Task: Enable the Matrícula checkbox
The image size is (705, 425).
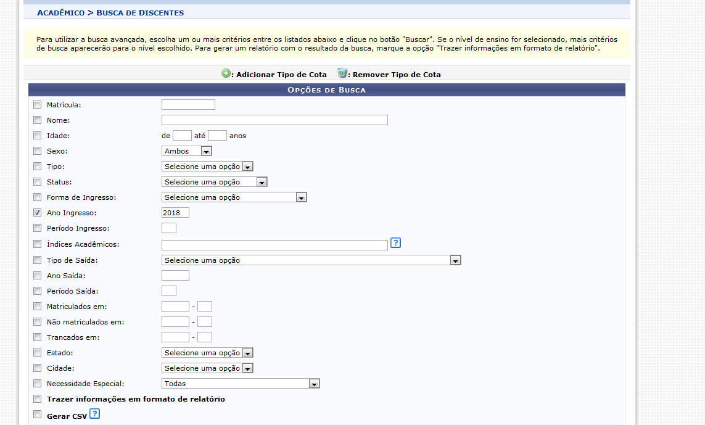Action: [x=38, y=105]
